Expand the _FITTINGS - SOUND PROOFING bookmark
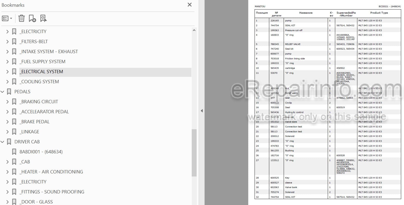 click(x=7, y=192)
